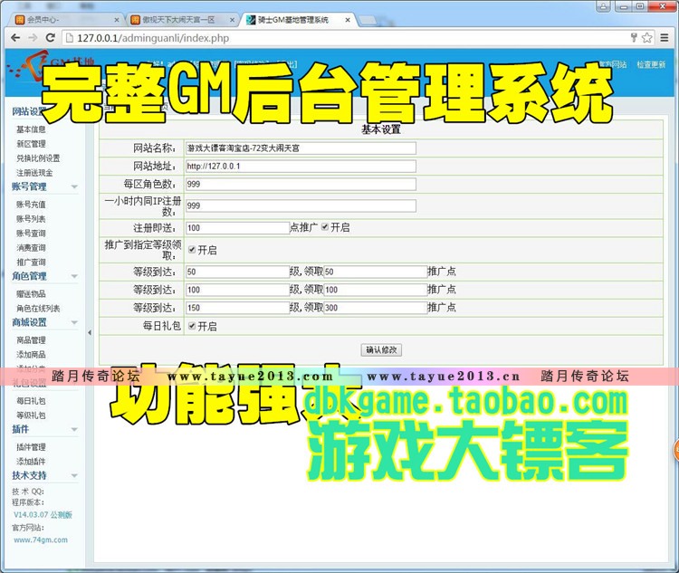
Task: Click the 角色管理 section header
Action: 29,276
